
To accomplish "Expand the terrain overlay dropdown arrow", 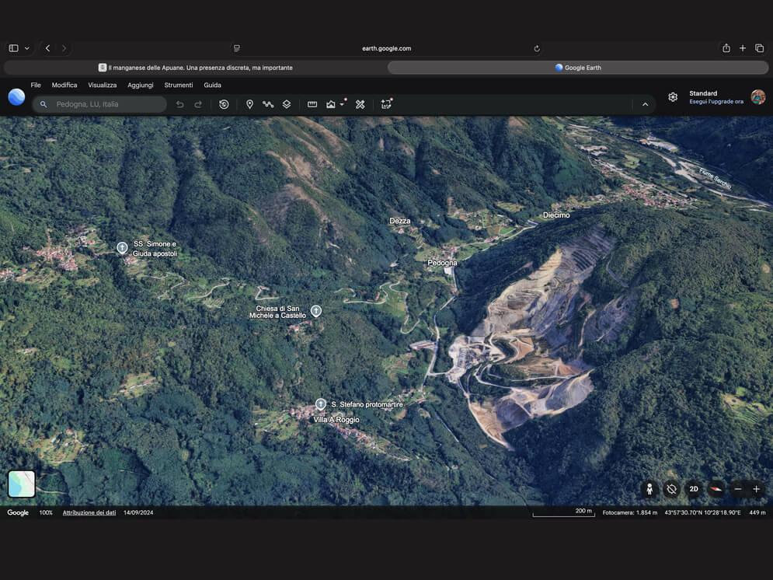I will point(342,104).
